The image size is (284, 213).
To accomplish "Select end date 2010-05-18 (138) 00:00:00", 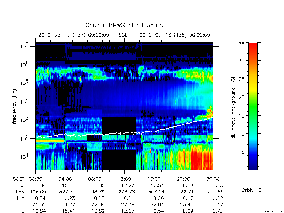I will (175, 35).
